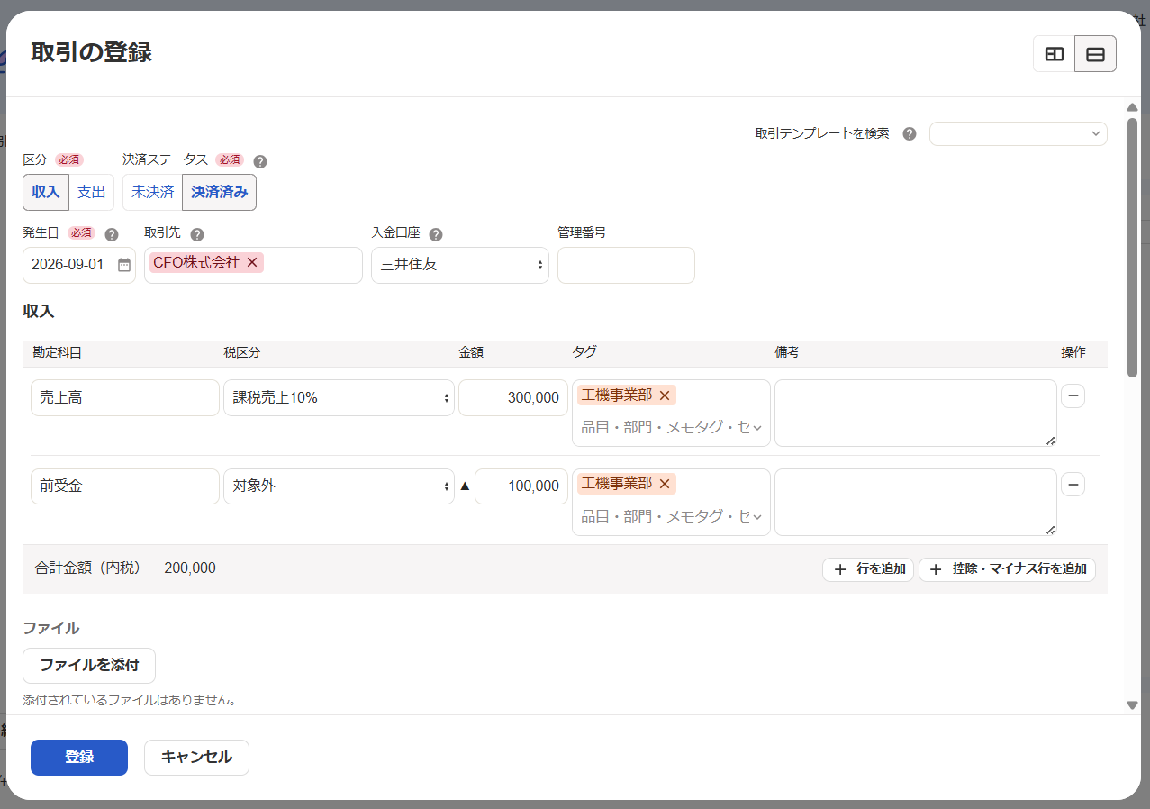This screenshot has height=809, width=1150.
Task: Switch to split two-column layout icon
Action: [1054, 54]
